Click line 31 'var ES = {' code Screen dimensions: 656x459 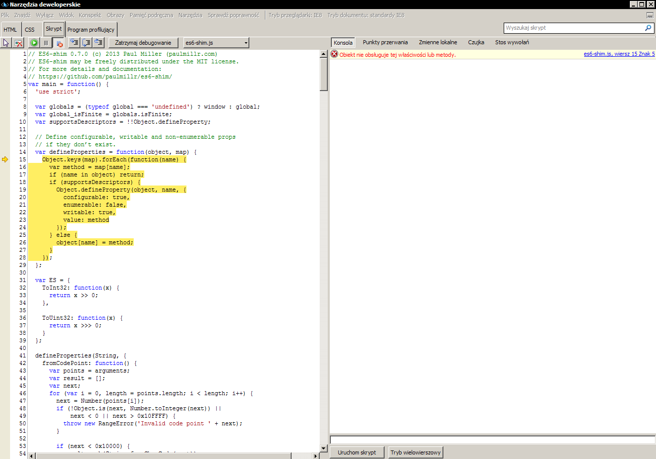(53, 280)
